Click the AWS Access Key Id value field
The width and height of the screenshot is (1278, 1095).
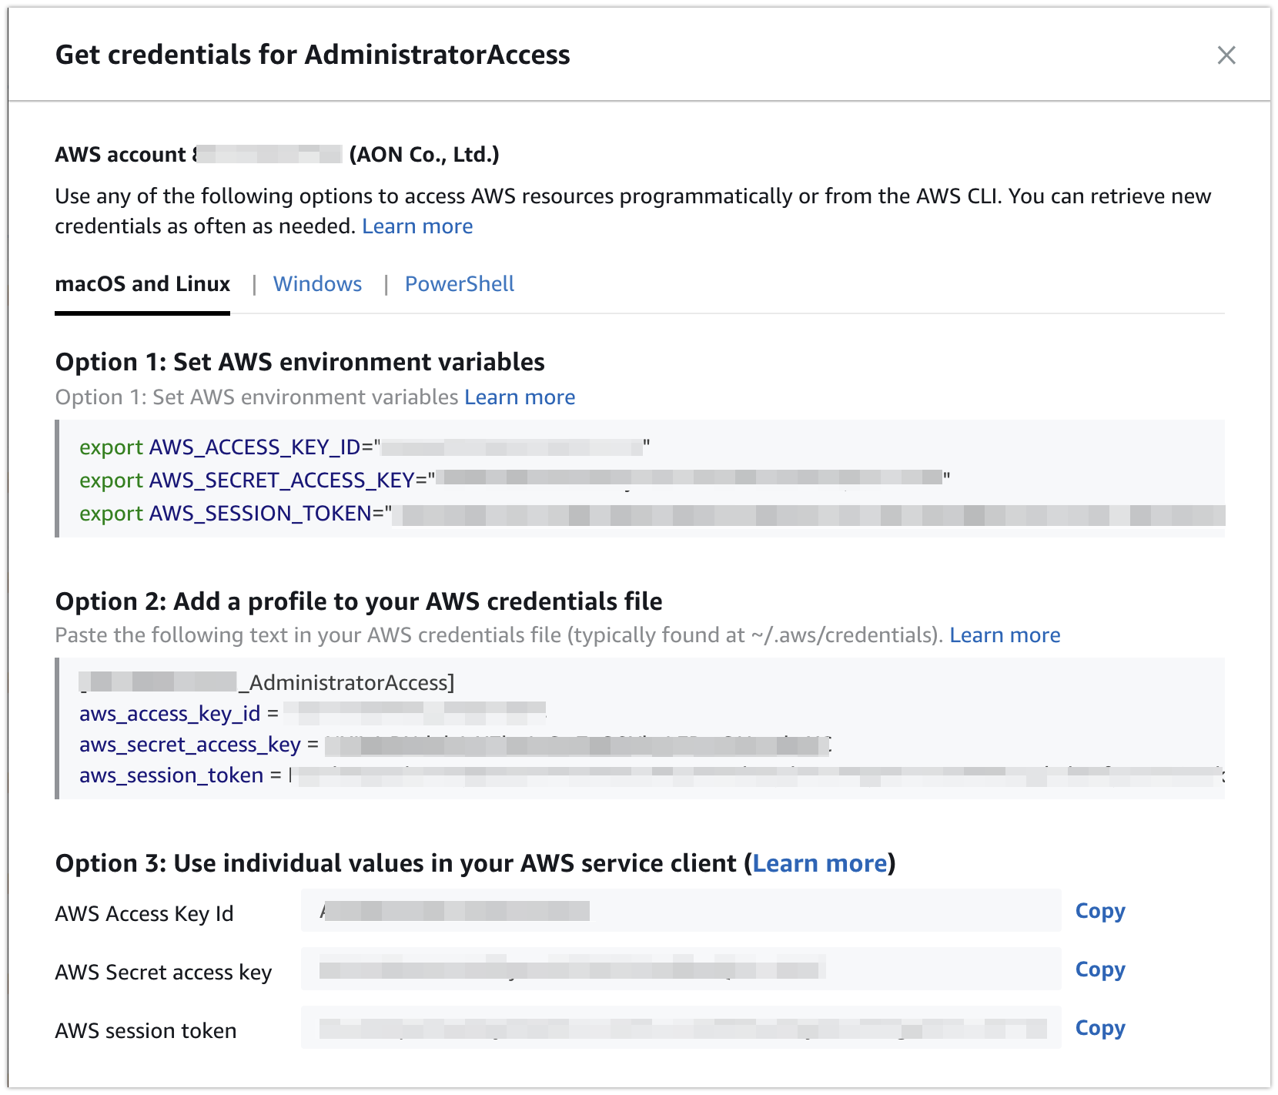pos(681,911)
